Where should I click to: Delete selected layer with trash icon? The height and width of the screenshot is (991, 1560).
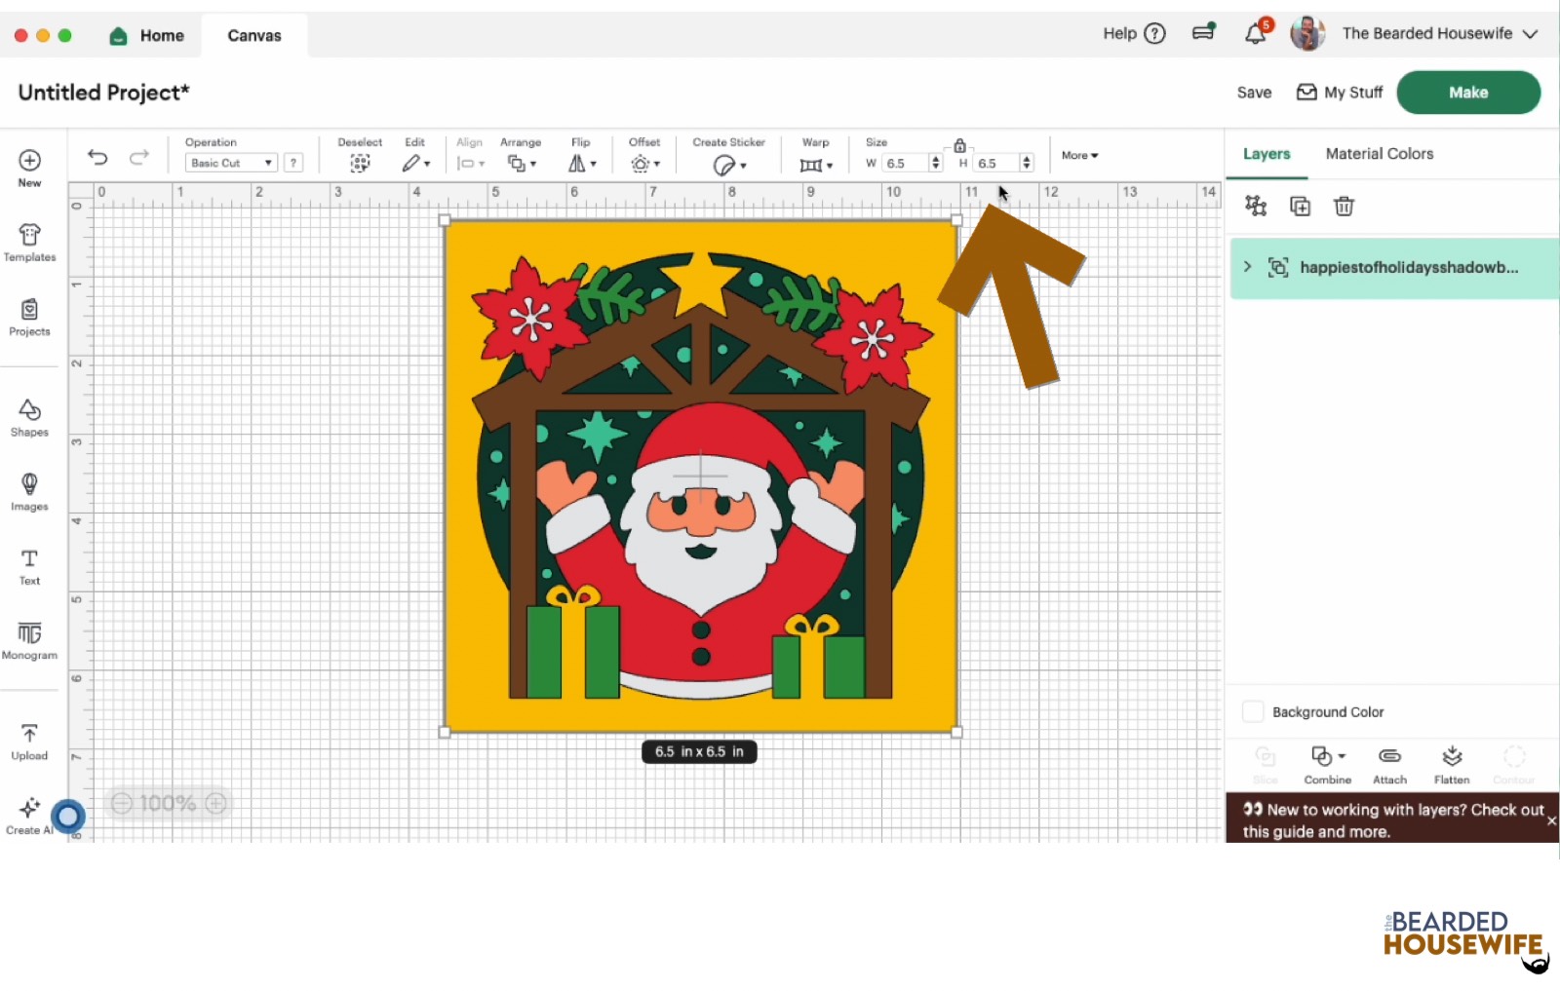[x=1345, y=206]
